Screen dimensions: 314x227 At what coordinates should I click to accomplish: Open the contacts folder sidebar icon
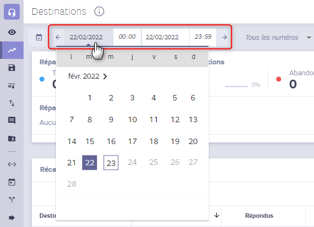pyautogui.click(x=12, y=139)
